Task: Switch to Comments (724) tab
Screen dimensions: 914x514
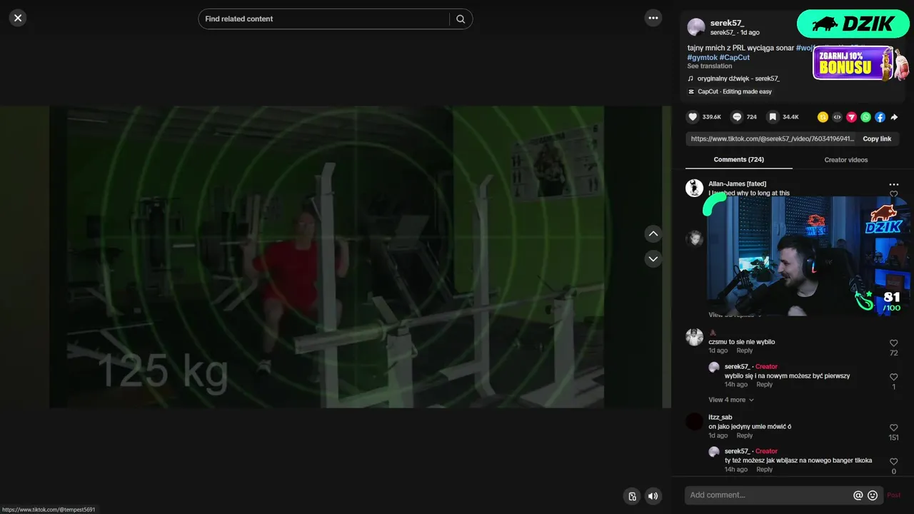Action: pyautogui.click(x=738, y=160)
